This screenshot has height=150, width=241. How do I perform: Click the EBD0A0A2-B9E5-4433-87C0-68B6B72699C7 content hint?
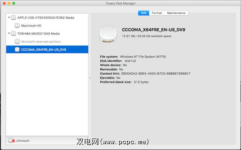[x=156, y=74]
